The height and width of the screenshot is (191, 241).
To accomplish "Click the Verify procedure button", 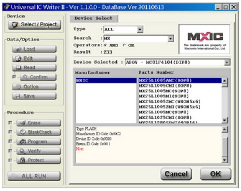I will point(39,151).
